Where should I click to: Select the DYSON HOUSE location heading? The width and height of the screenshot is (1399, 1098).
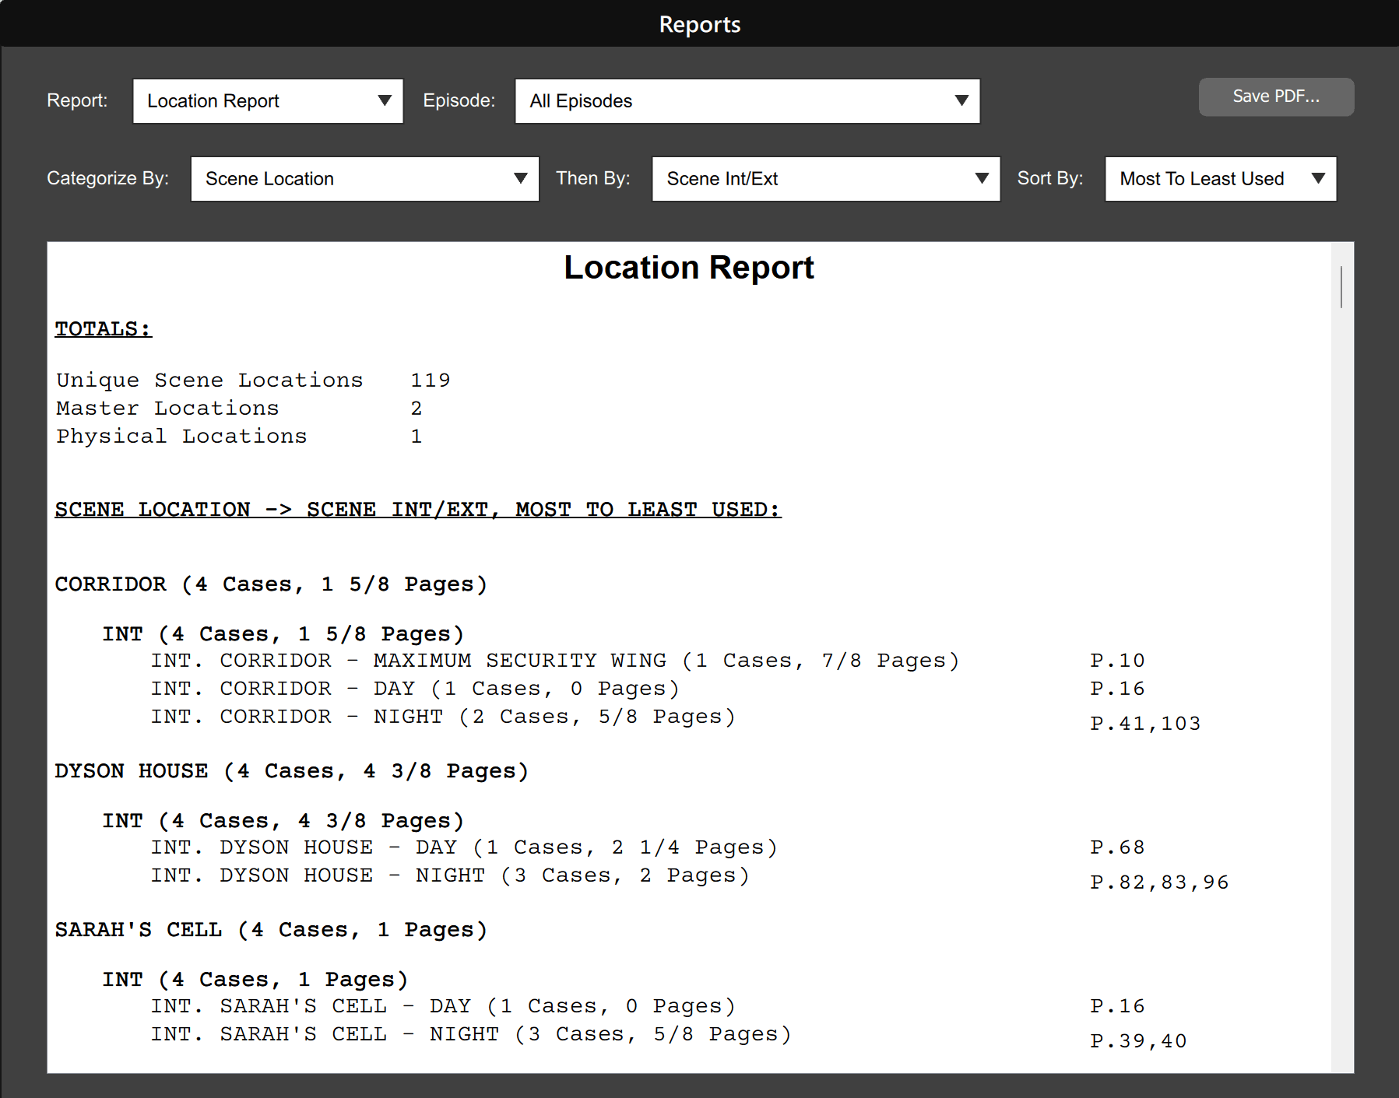tap(291, 771)
